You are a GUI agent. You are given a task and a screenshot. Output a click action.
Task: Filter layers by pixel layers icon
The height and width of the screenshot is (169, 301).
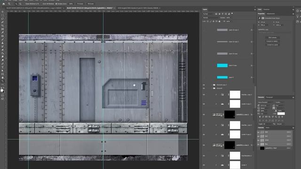216,14
